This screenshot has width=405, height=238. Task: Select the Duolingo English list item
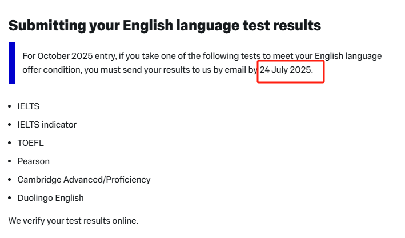51,198
